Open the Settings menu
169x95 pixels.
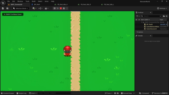(162, 8)
